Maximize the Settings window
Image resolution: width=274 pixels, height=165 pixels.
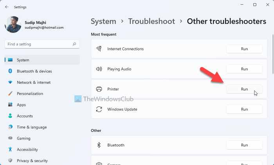pyautogui.click(x=255, y=5)
